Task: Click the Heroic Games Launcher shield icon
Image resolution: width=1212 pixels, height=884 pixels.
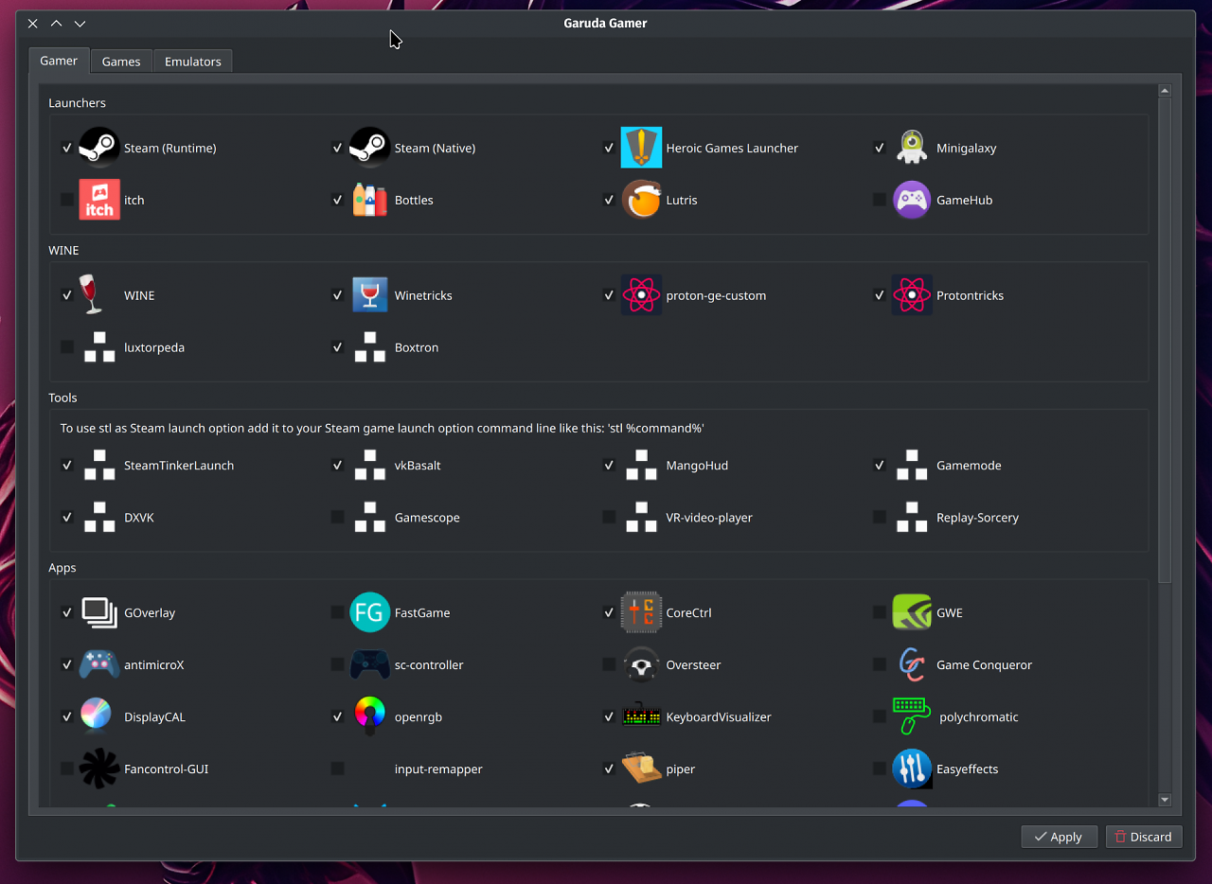Action: (x=641, y=148)
